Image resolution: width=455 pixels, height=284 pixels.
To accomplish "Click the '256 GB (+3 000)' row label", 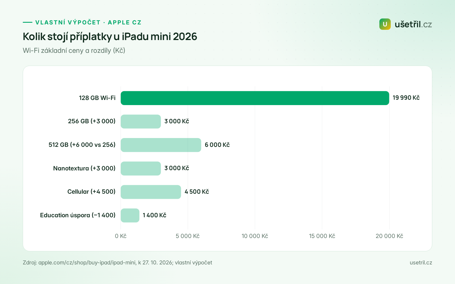I will pyautogui.click(x=92, y=121).
